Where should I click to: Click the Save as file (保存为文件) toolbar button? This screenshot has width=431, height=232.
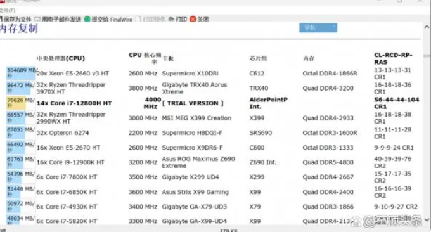tap(16, 19)
